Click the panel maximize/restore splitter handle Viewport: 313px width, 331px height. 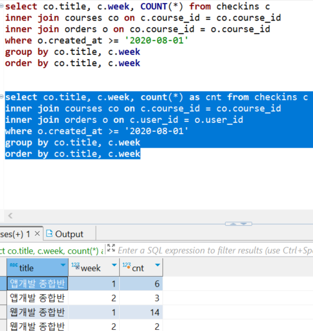pos(239,224)
